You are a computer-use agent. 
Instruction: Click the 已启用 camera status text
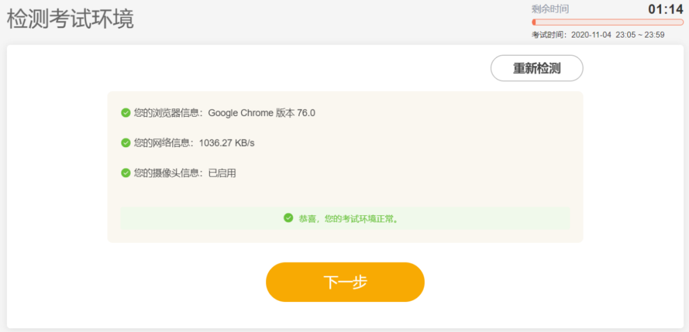[x=222, y=173]
